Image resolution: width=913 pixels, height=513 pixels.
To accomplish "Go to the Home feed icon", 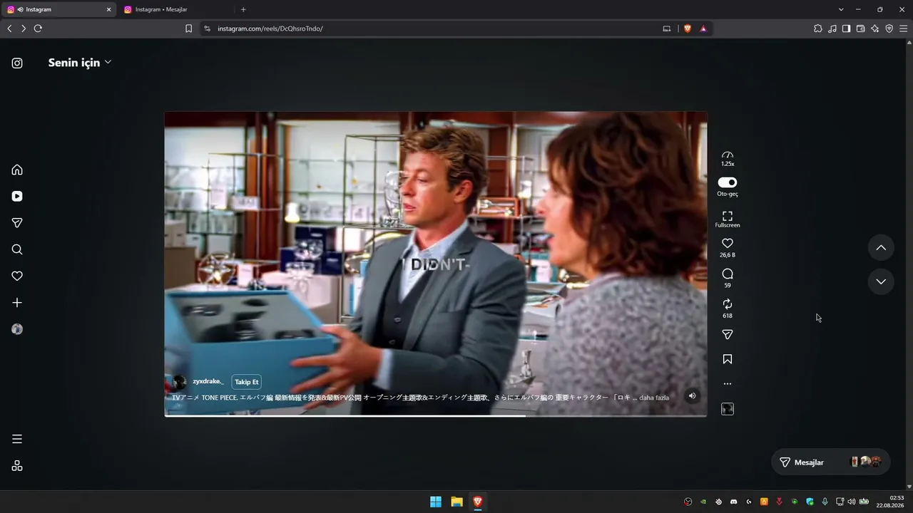I will click(x=17, y=170).
